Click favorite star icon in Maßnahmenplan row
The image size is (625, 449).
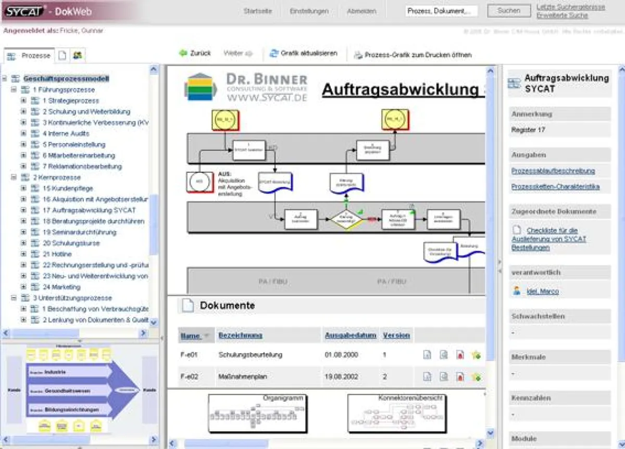coord(475,377)
